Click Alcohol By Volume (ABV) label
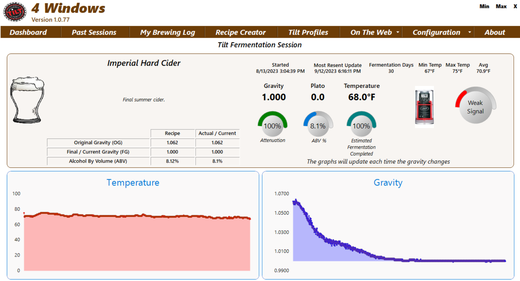Image resolution: width=520 pixels, height=281 pixels. pos(98,161)
